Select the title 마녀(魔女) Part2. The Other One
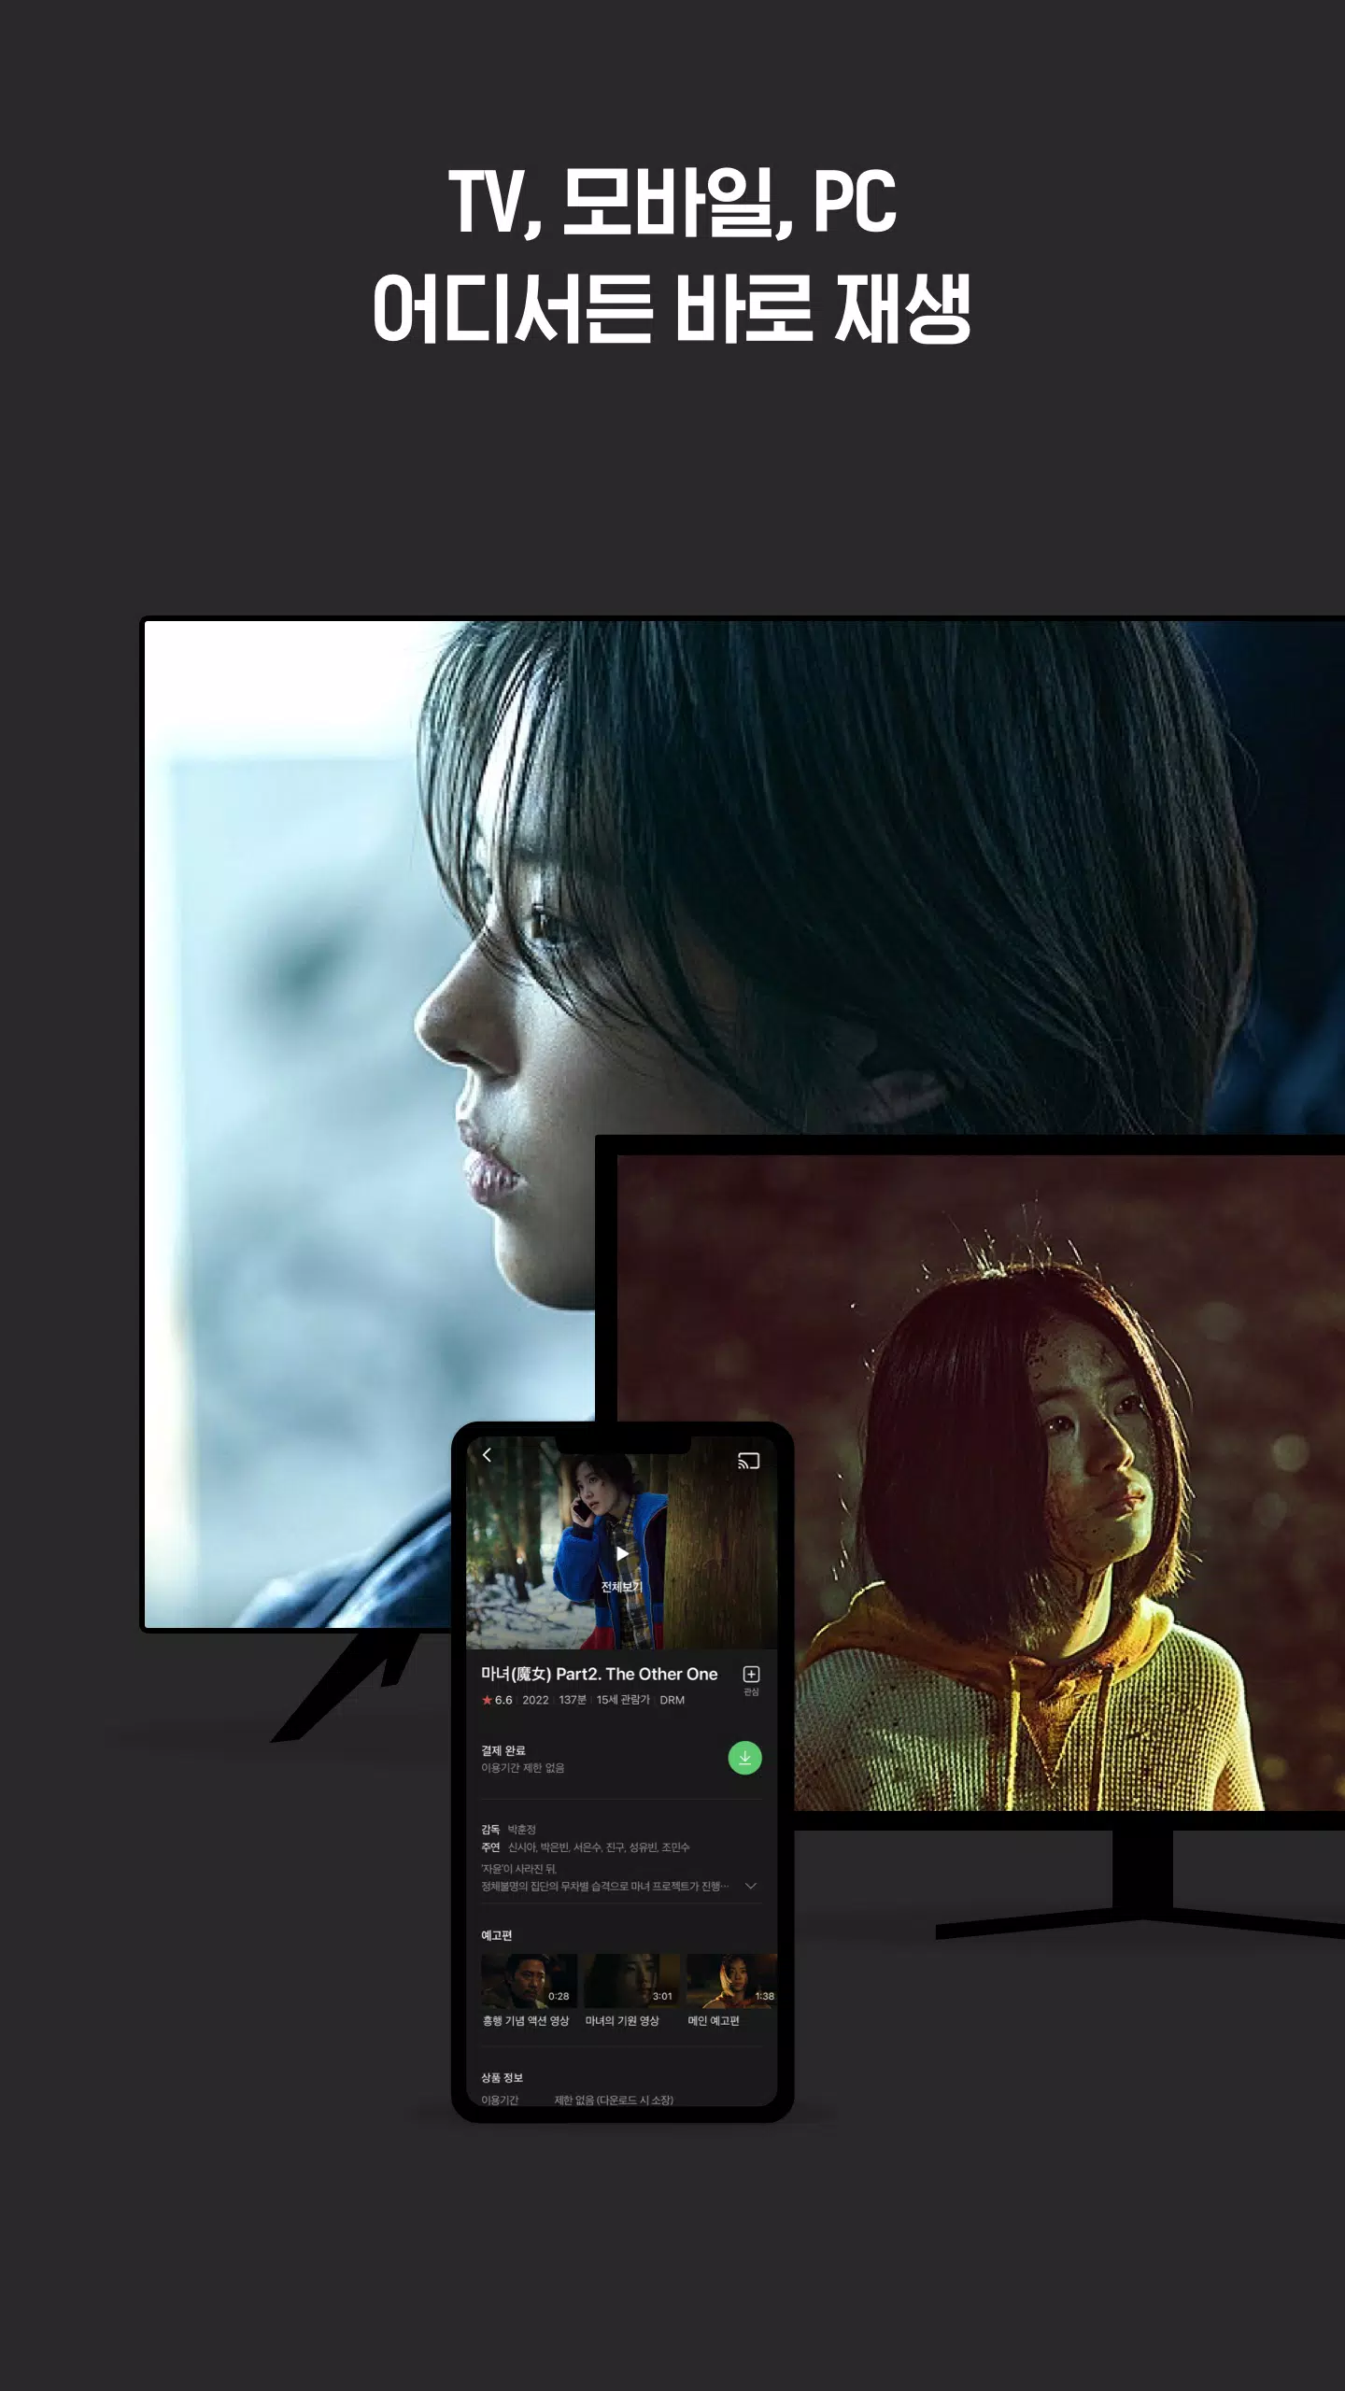 coord(599,1674)
